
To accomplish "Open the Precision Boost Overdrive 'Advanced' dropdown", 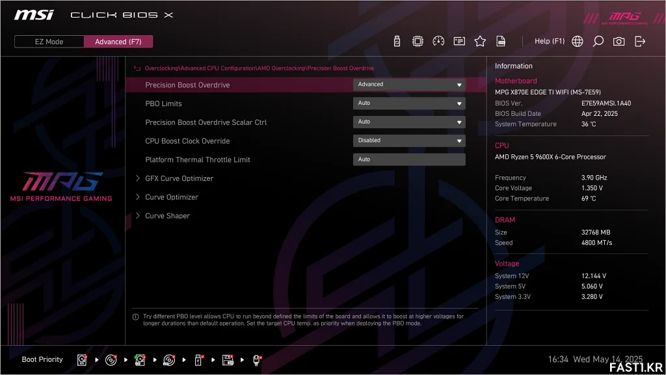I will click(409, 85).
